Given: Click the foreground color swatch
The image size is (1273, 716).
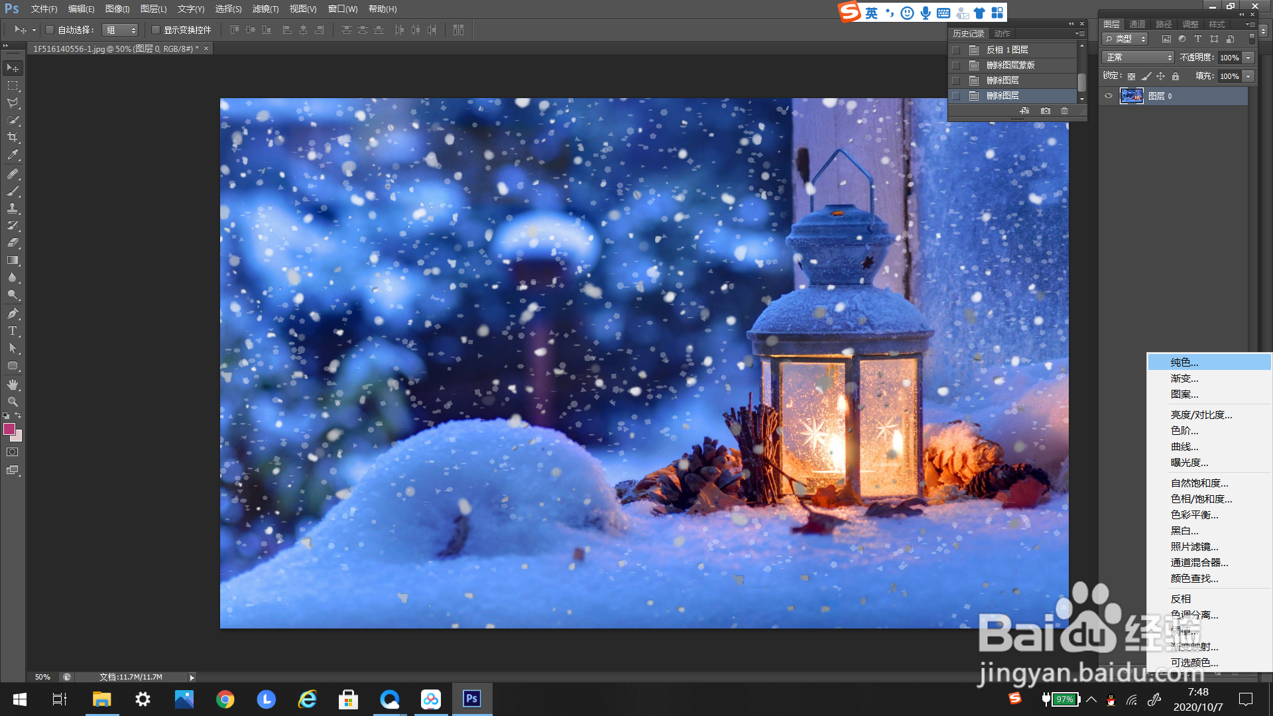Looking at the screenshot, I should click(9, 429).
